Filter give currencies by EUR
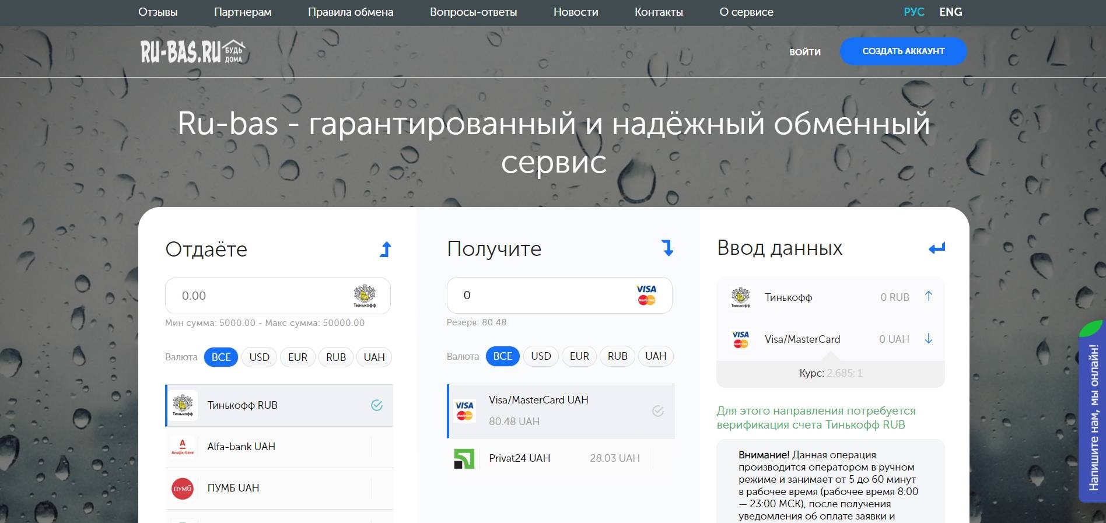1106x523 pixels. click(x=297, y=357)
